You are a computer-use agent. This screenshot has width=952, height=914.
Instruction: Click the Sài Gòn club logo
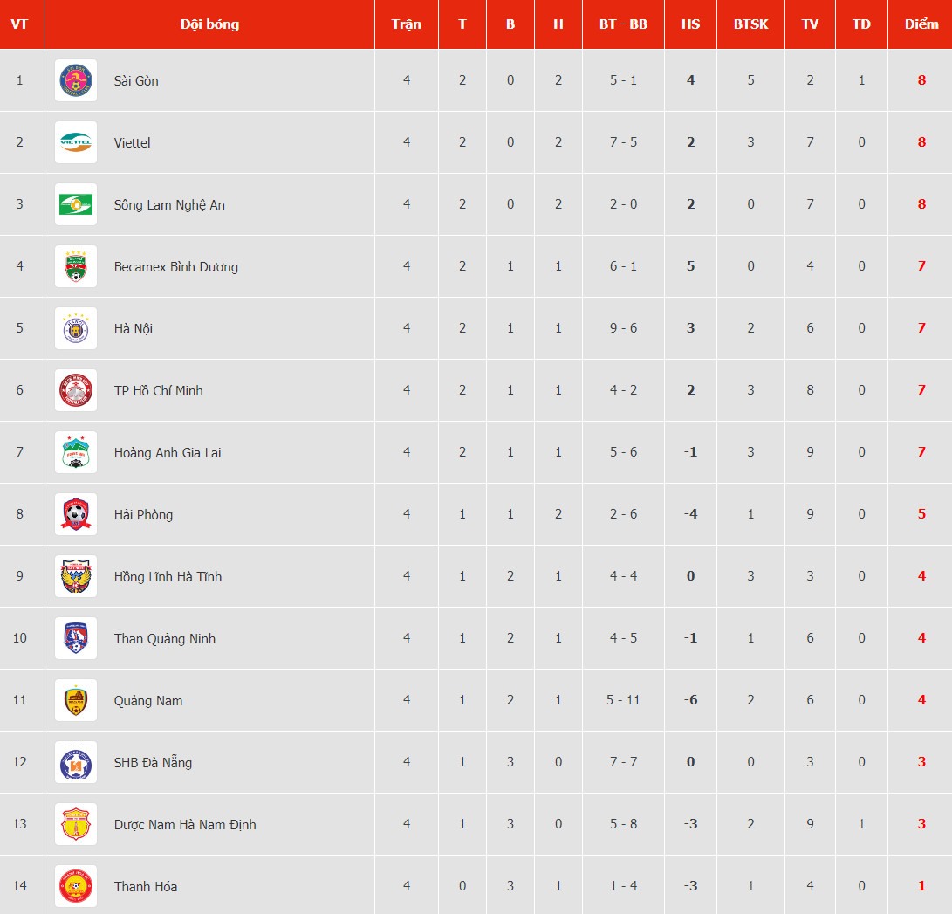click(76, 80)
